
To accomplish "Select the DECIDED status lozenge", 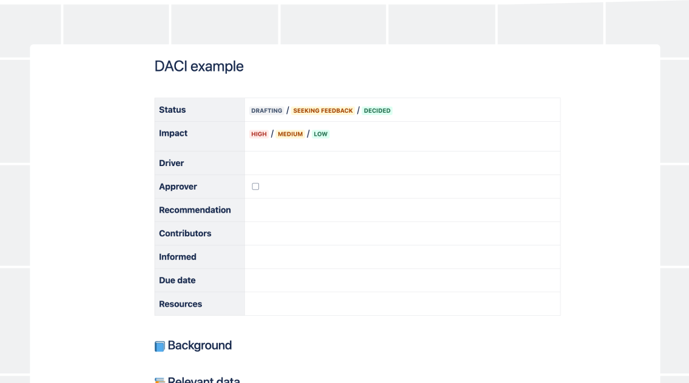I will click(x=377, y=111).
